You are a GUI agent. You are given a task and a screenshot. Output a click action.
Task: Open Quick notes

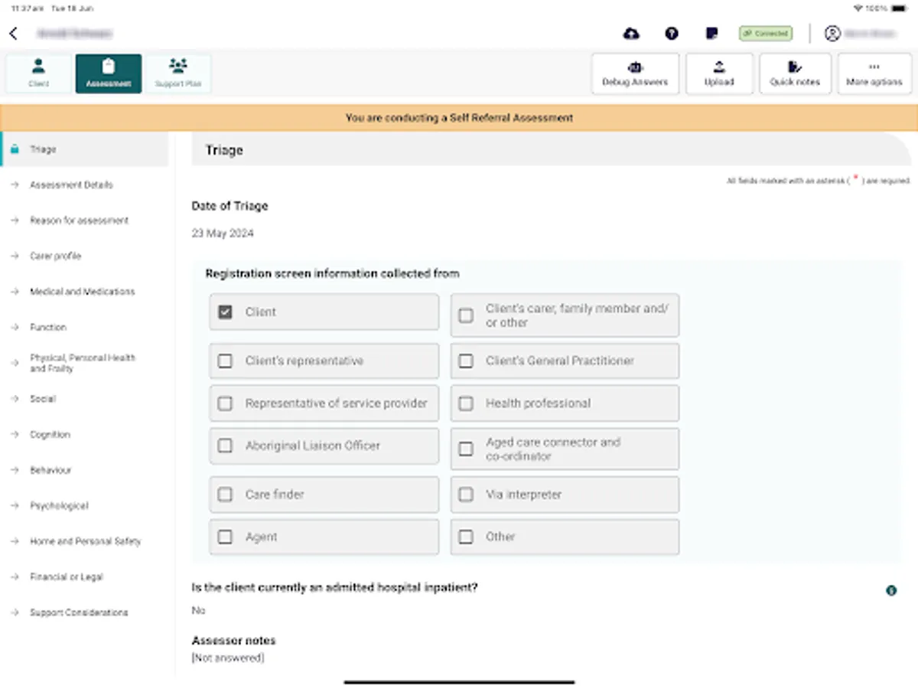[x=796, y=73]
